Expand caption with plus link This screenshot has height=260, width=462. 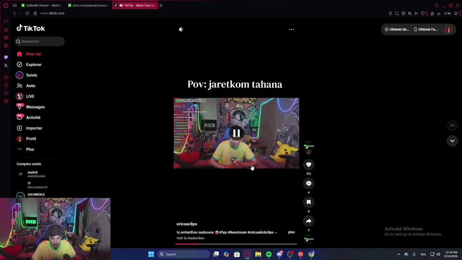point(291,232)
